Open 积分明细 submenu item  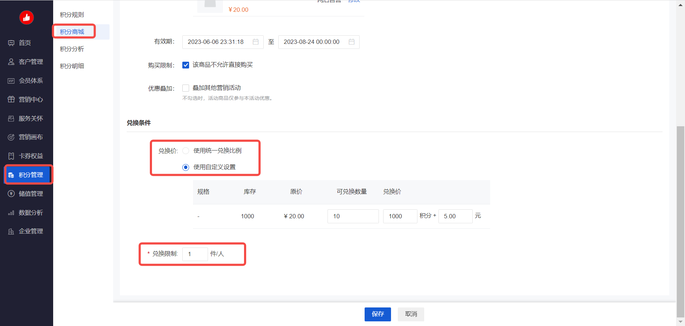(72, 66)
